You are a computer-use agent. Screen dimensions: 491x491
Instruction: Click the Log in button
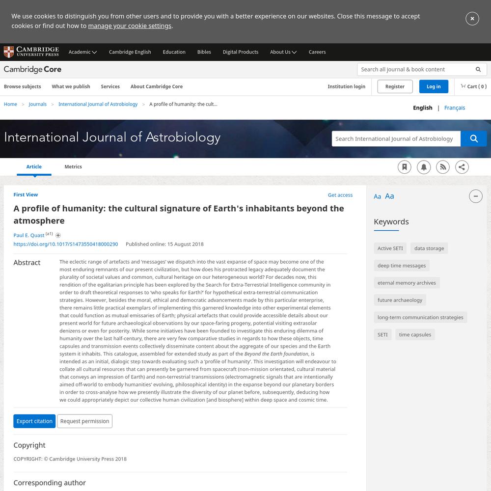point(434,86)
